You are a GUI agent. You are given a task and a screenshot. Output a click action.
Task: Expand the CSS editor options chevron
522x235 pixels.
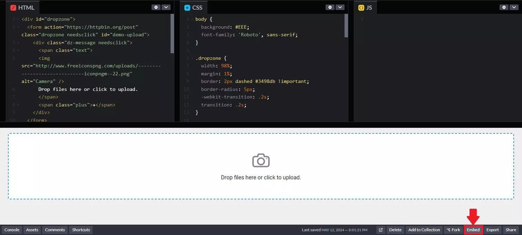coord(340,7)
